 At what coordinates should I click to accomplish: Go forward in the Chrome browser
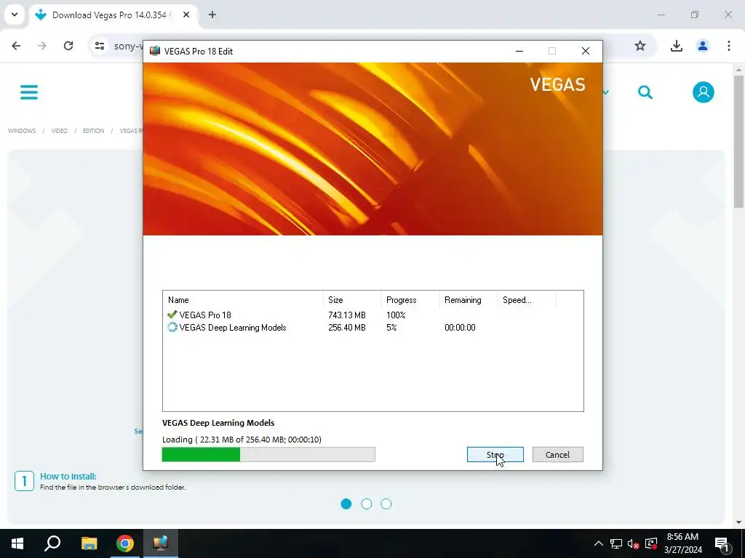[x=42, y=46]
